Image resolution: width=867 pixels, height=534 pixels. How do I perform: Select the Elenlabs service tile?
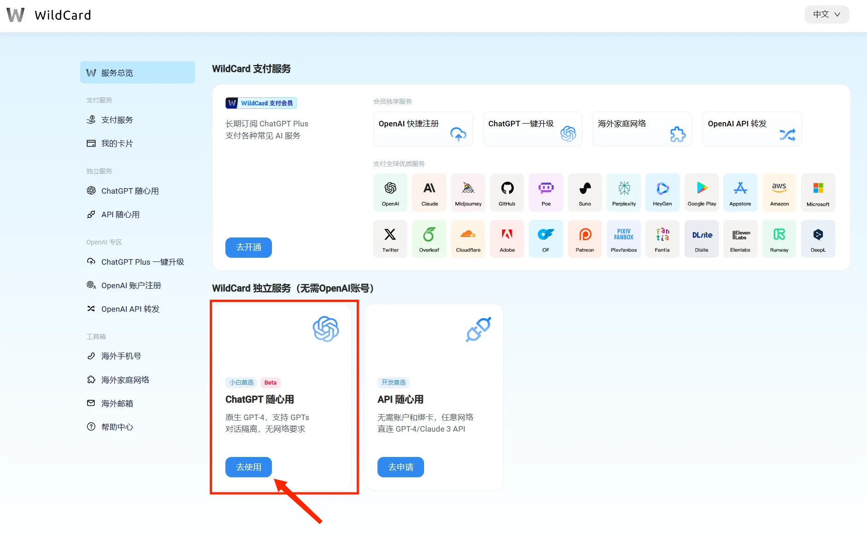point(740,238)
